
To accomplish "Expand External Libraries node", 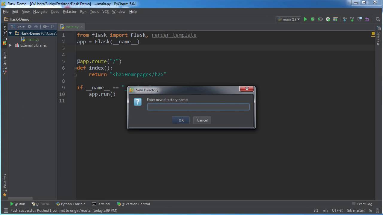I will [x=10, y=45].
